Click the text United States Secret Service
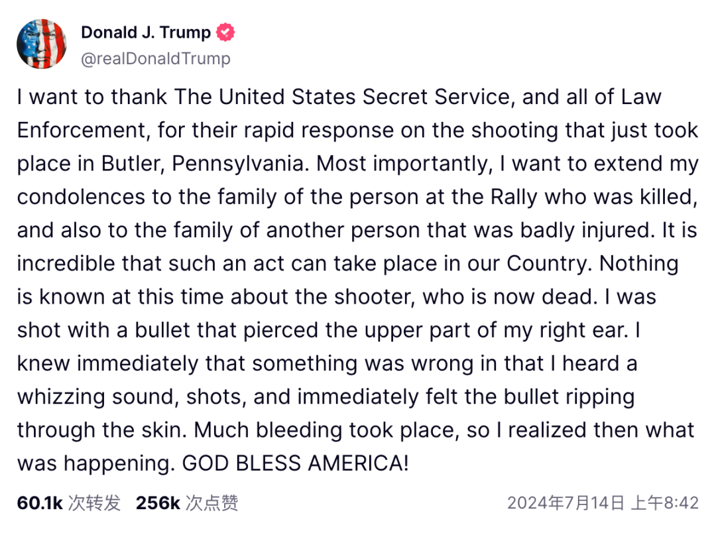 tap(365, 97)
